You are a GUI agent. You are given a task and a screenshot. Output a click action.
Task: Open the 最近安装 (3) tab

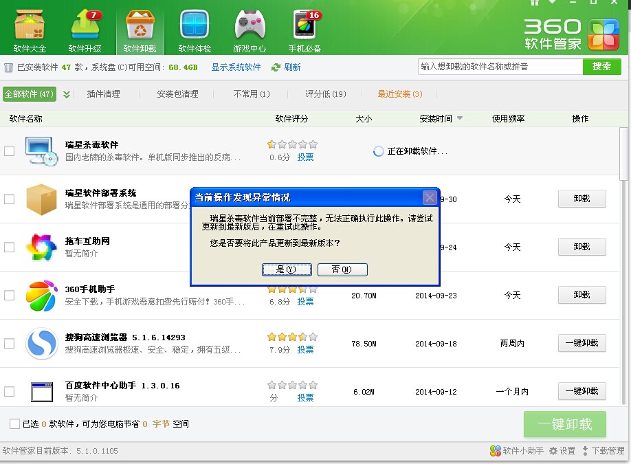click(400, 94)
